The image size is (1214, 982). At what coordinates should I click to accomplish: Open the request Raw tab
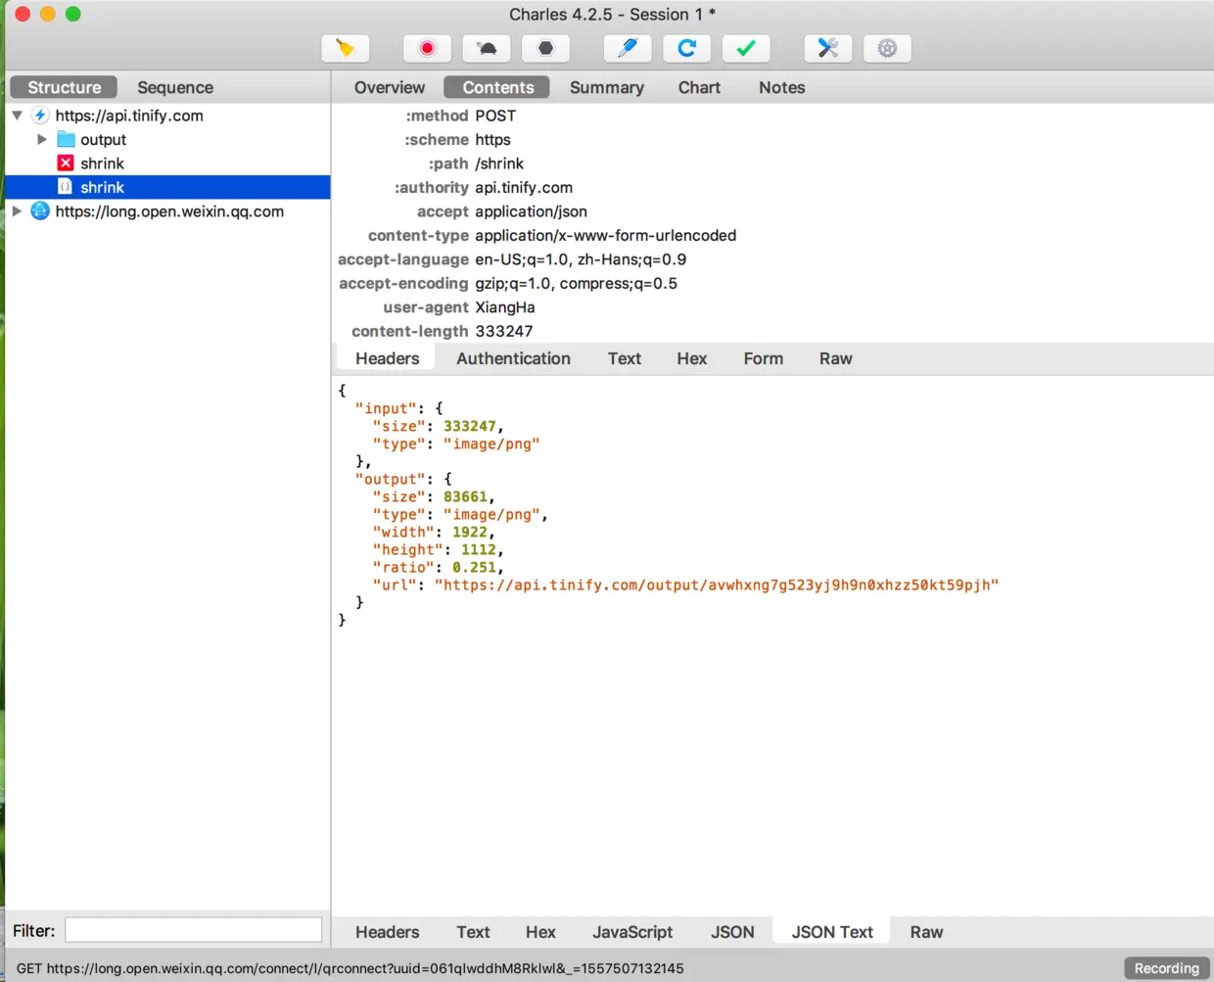836,358
